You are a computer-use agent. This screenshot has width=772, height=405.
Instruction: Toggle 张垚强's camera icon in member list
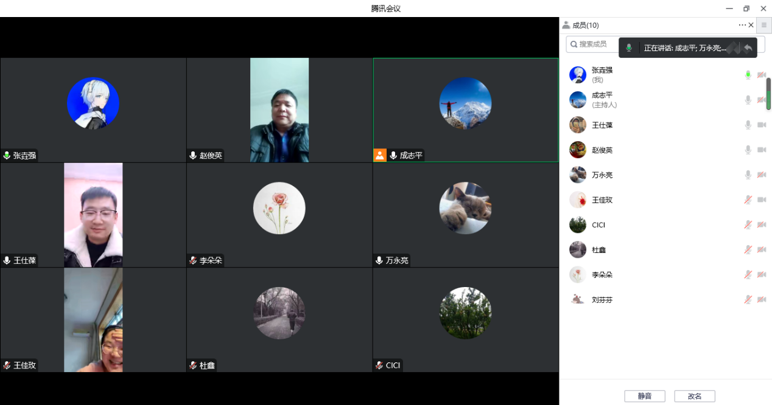pyautogui.click(x=761, y=75)
